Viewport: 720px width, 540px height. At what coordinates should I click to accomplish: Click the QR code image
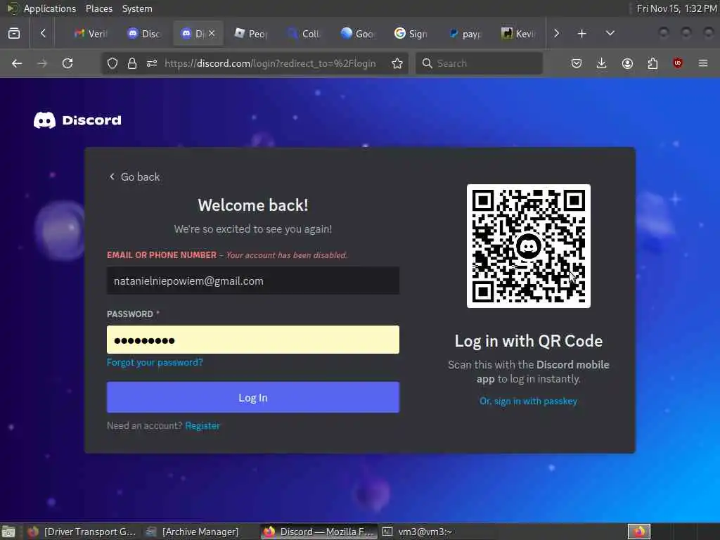pos(529,246)
